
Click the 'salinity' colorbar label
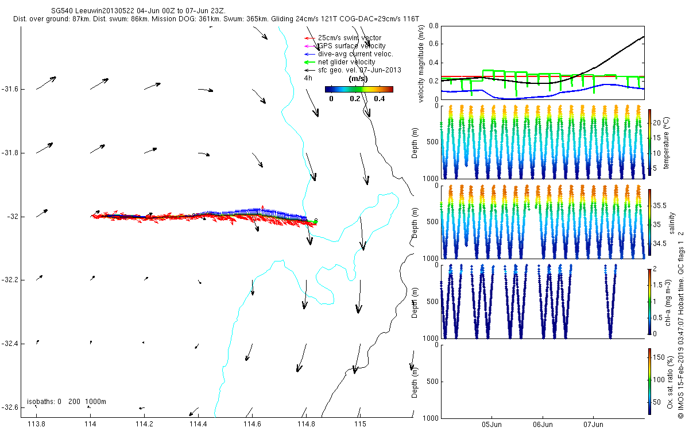click(x=671, y=223)
